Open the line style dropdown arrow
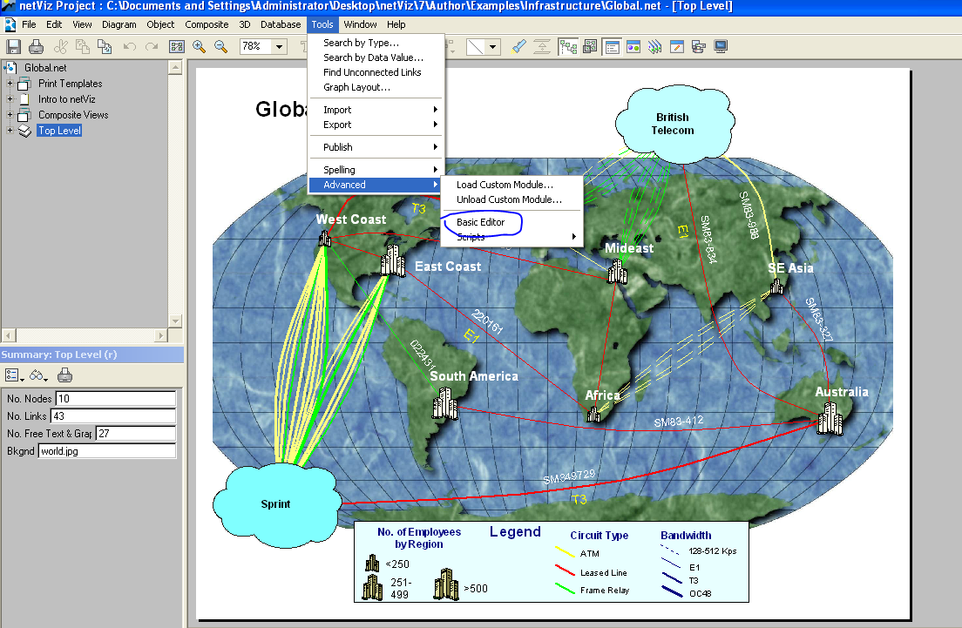The image size is (962, 628). pyautogui.click(x=492, y=46)
